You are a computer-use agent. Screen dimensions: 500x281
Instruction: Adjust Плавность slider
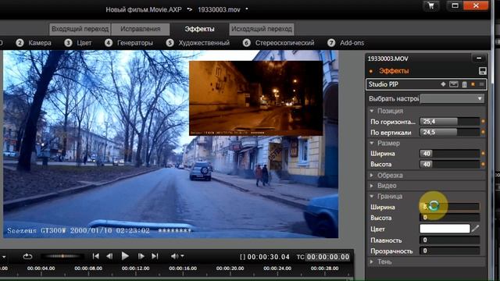click(x=450, y=240)
